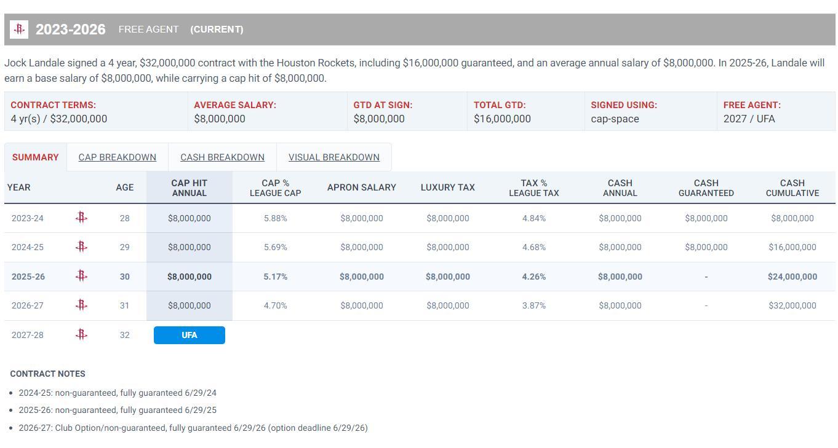
Task: Click the Cash Guaranteed column header
Action: (706, 187)
